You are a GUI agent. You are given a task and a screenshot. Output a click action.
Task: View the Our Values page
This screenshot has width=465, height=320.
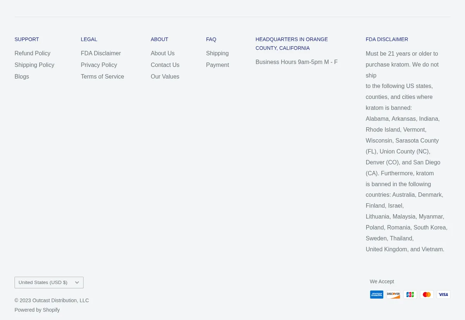click(165, 76)
